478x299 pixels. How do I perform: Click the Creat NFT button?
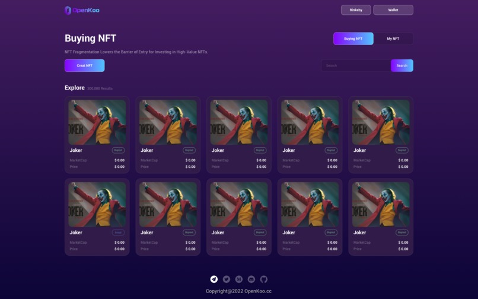point(84,66)
